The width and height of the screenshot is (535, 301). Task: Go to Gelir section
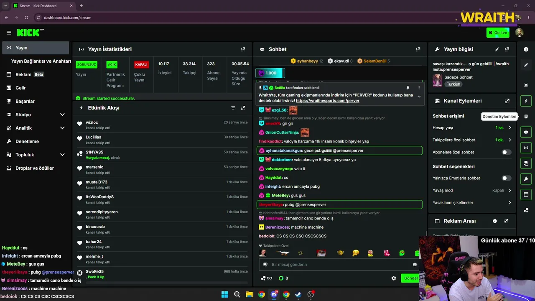36,88
